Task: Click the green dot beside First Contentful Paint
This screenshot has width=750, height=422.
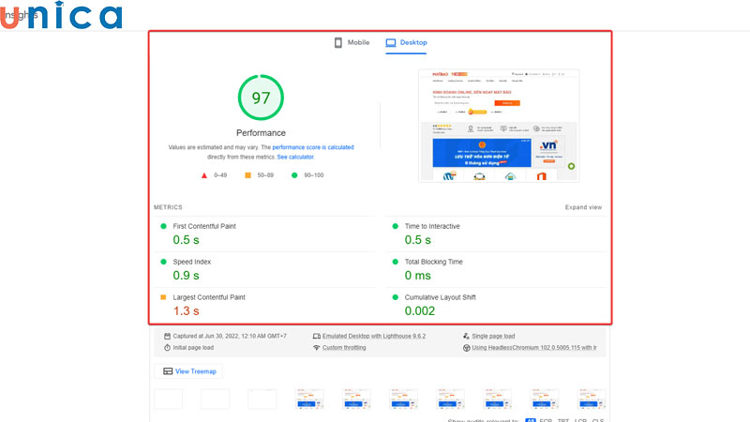Action: [163, 226]
